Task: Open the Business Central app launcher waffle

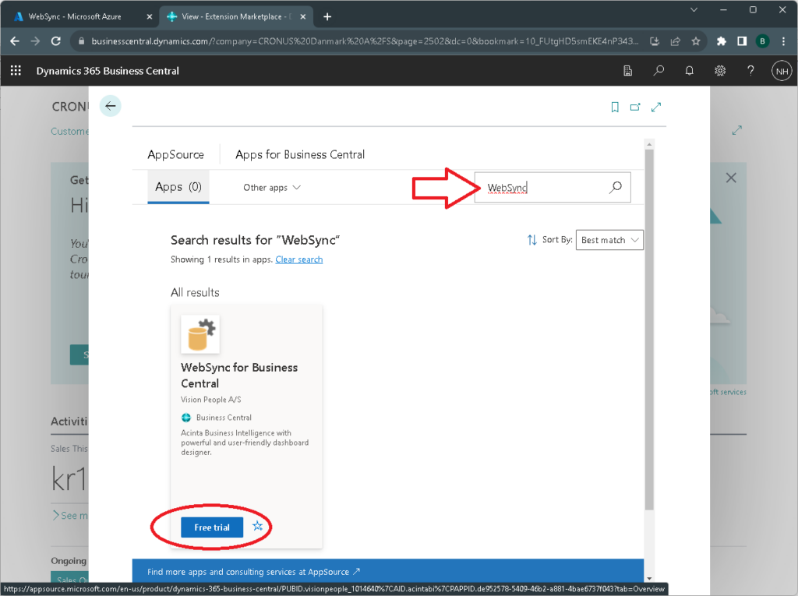Action: (x=16, y=71)
